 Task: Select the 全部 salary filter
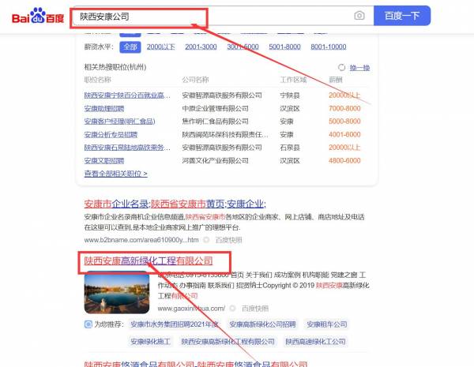(130, 47)
